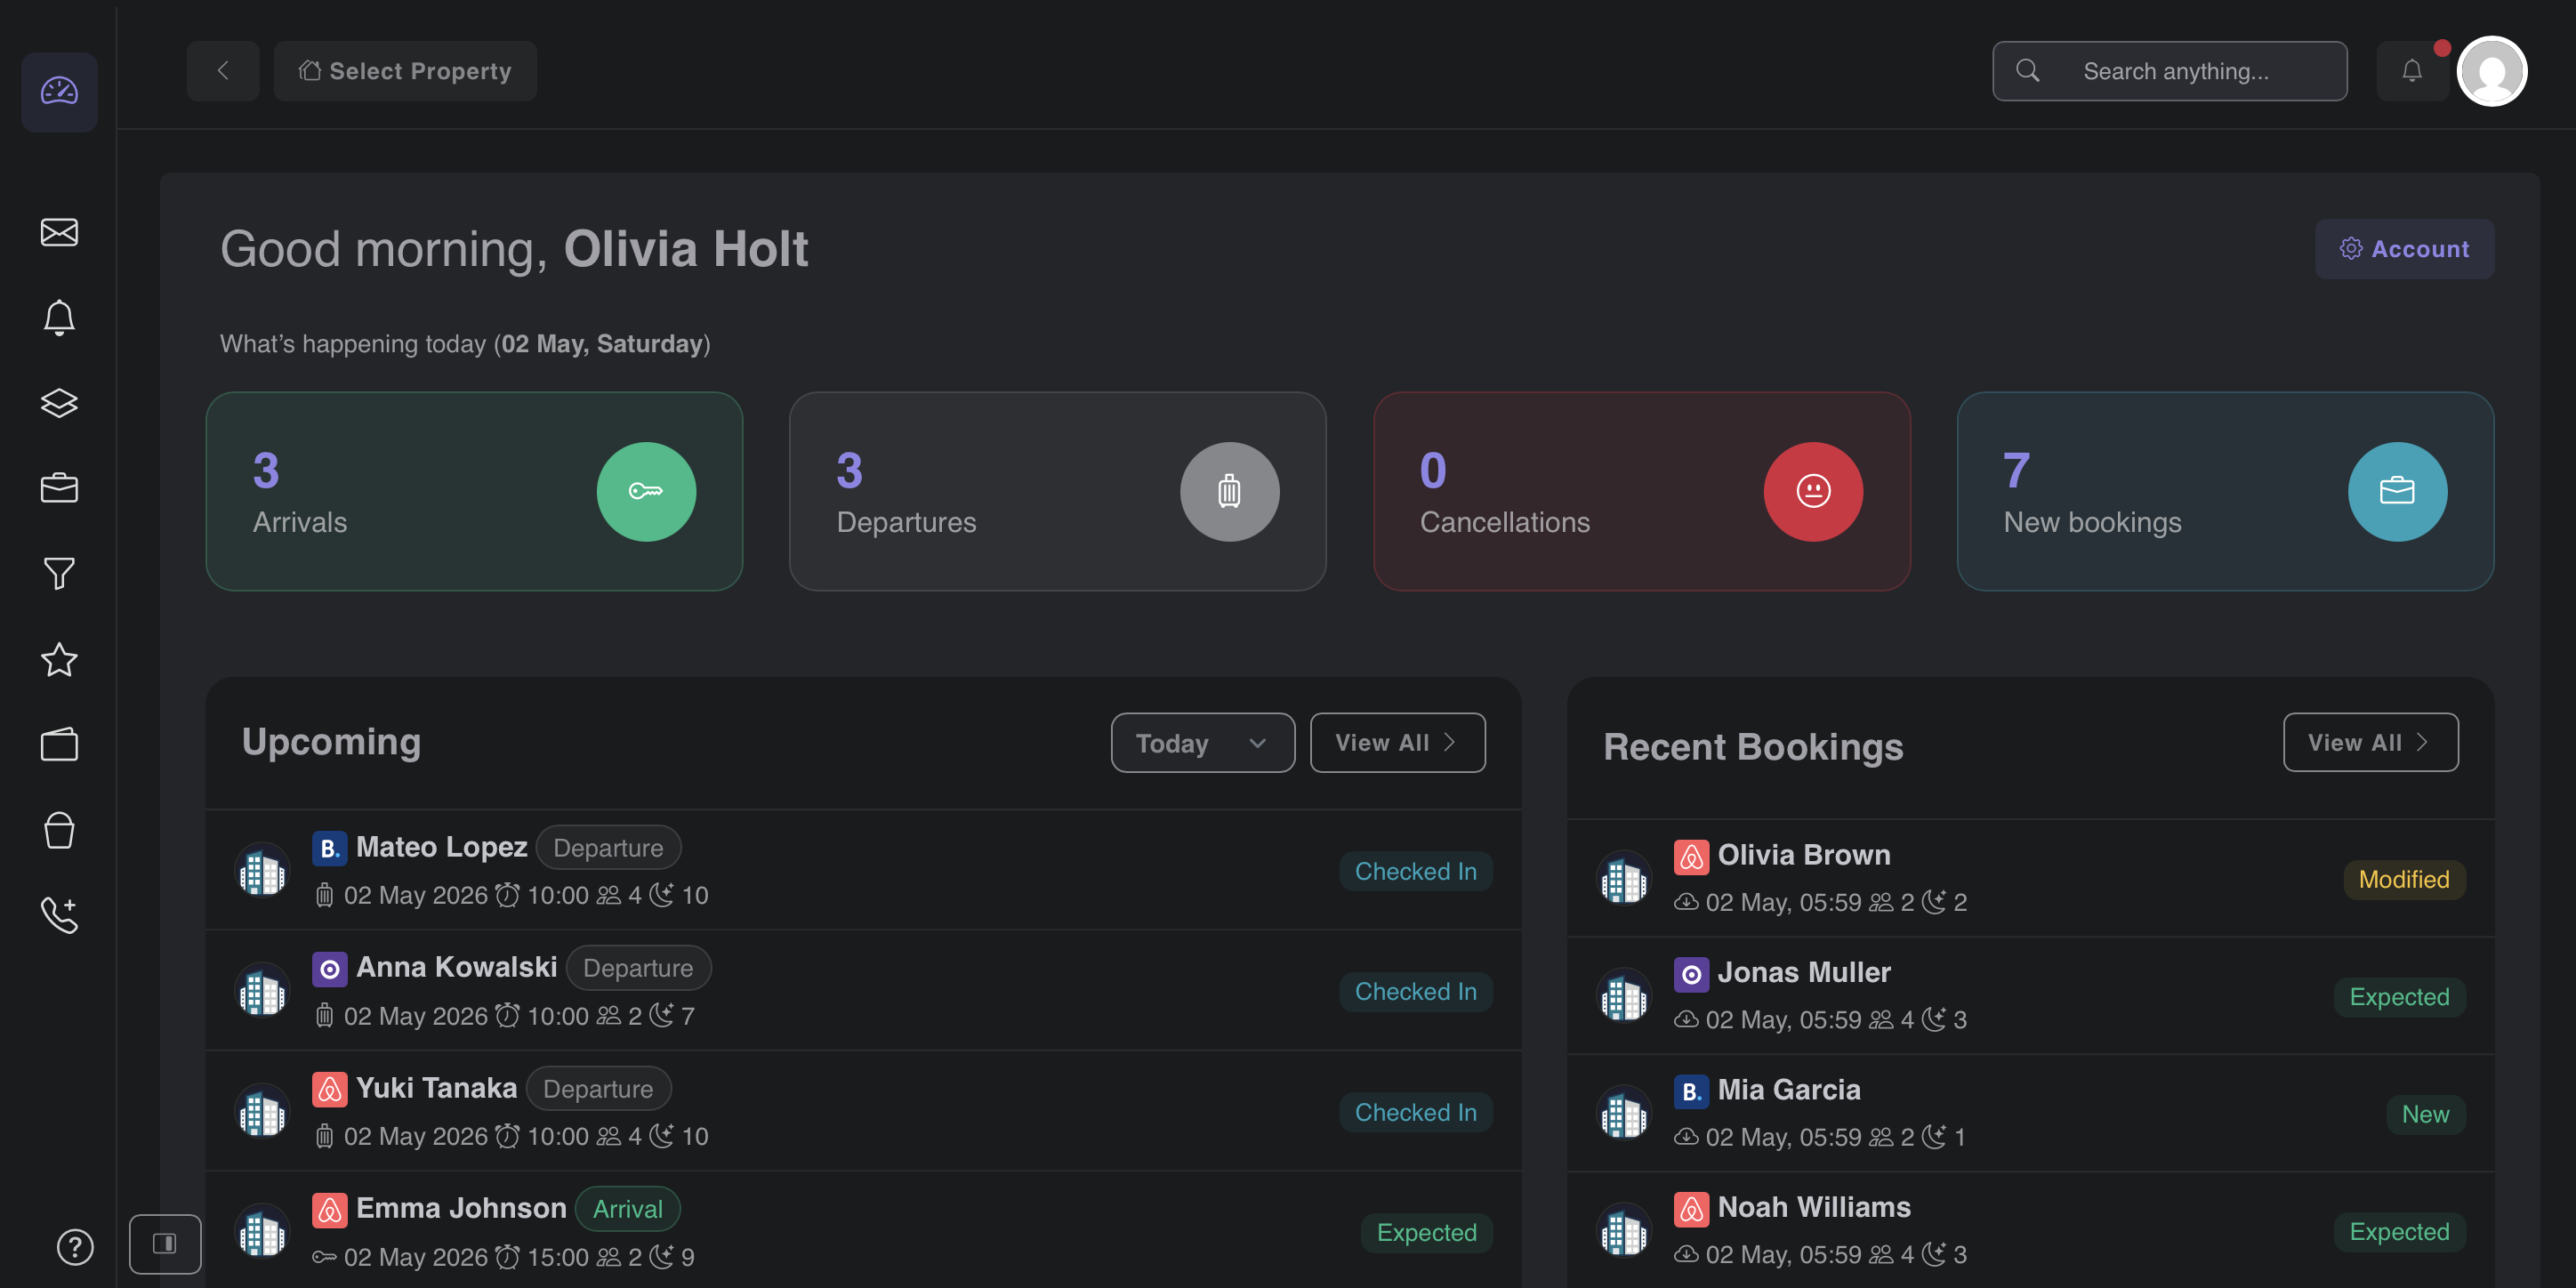Screen dimensions: 2576x1288
Task: Click the Booking.com icon beside Mateo Lopez
Action: [x=329, y=848]
